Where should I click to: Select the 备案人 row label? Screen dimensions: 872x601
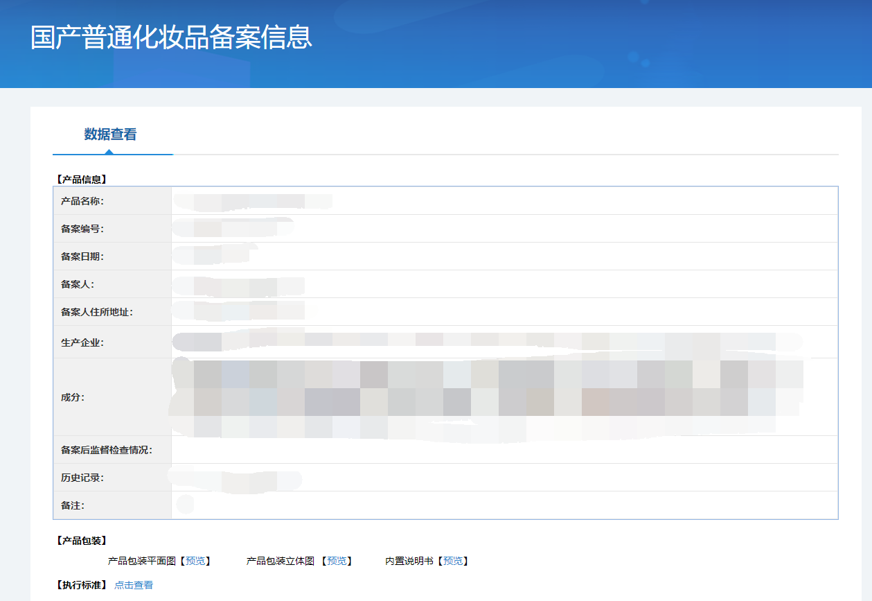click(77, 284)
